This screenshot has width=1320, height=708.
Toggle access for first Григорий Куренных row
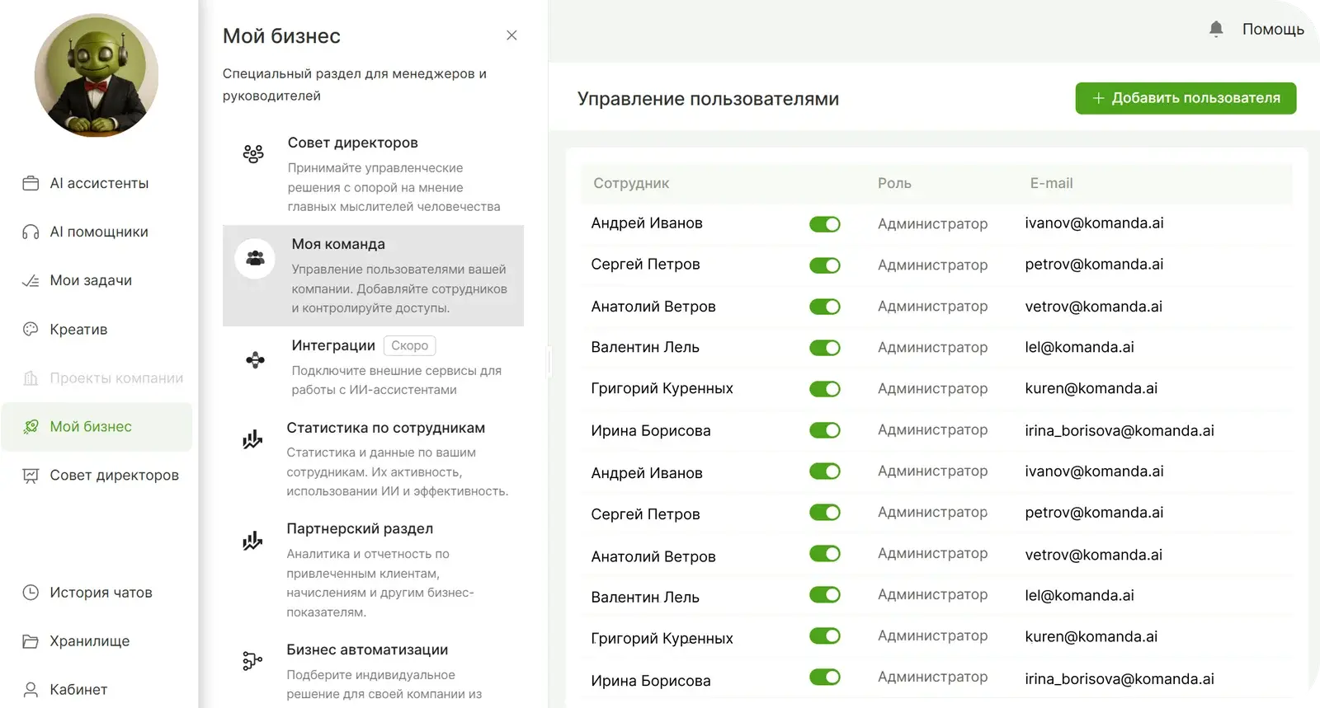824,389
